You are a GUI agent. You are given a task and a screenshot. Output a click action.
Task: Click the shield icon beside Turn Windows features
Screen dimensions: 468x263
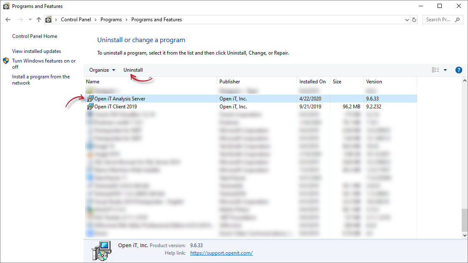tap(5, 60)
